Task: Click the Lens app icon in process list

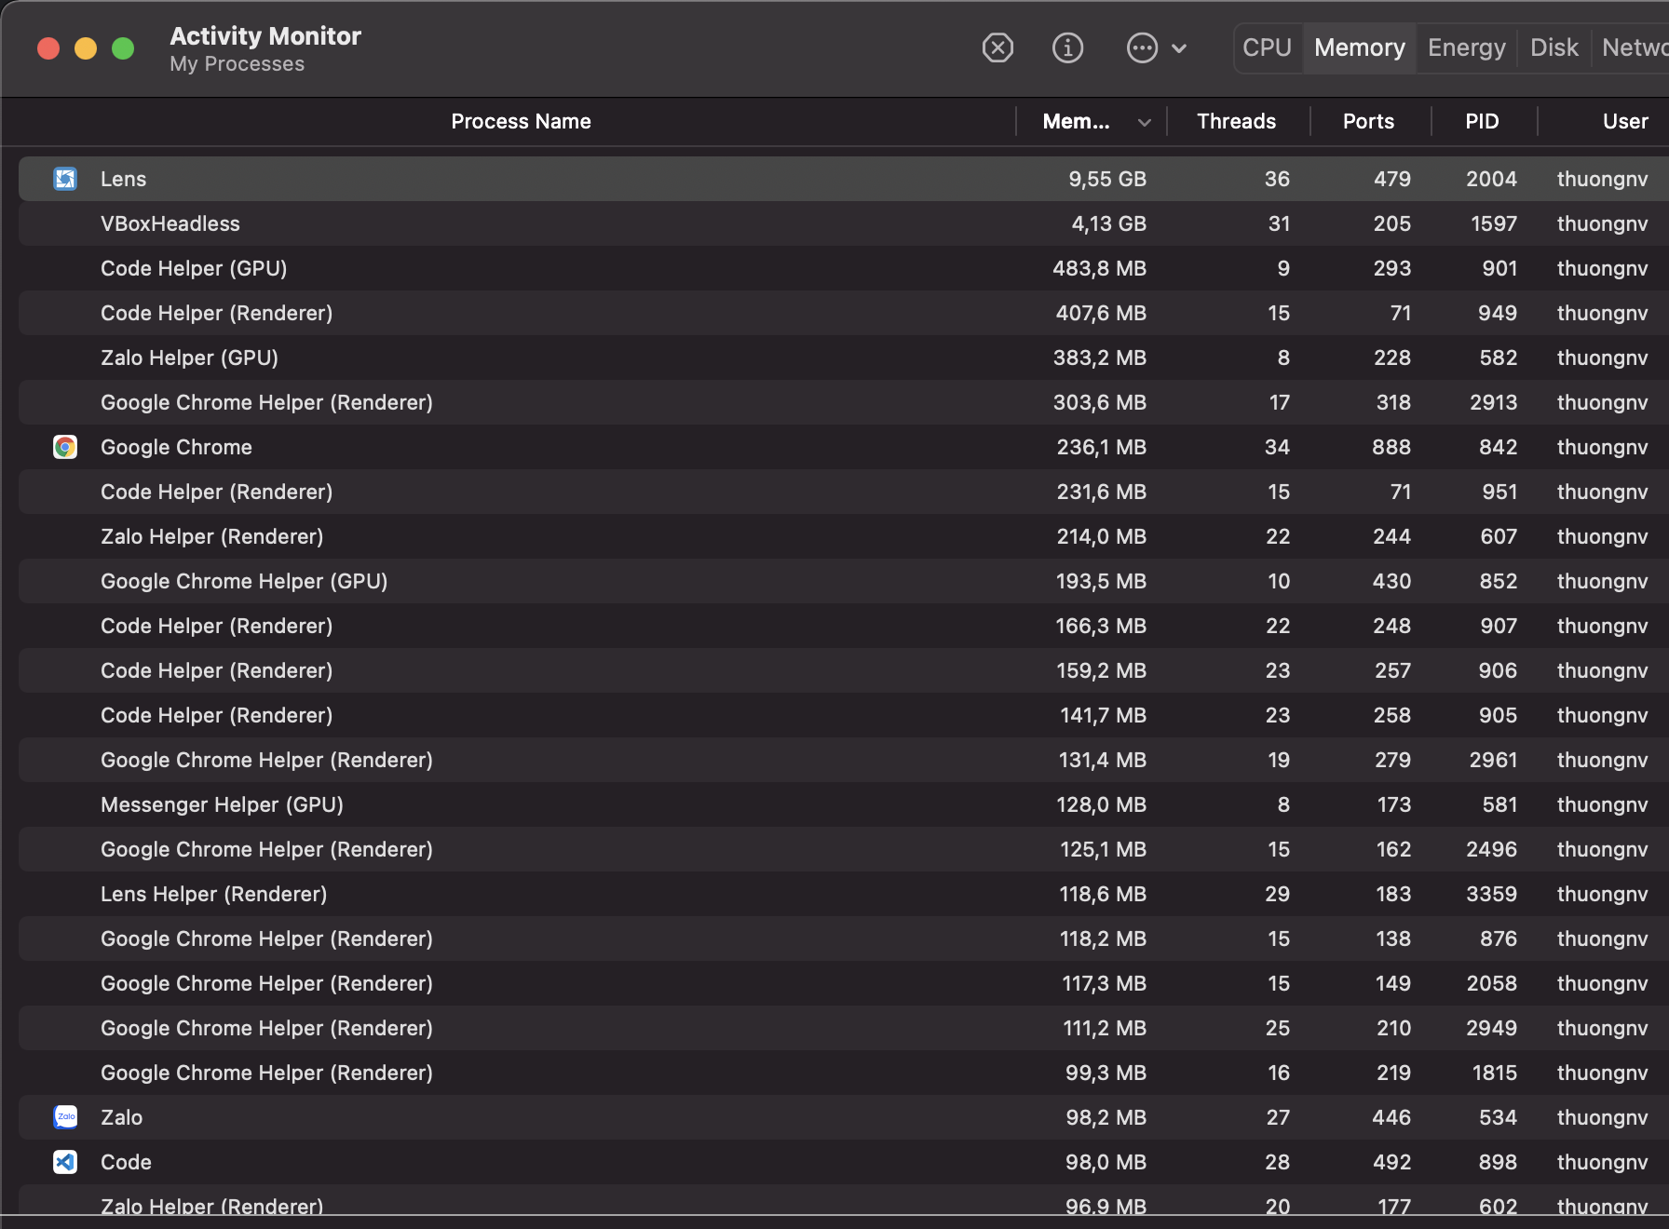Action: (x=65, y=179)
